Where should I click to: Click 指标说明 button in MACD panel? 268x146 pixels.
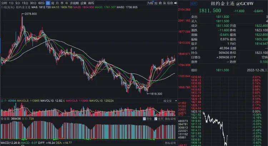[x=170, y=143]
